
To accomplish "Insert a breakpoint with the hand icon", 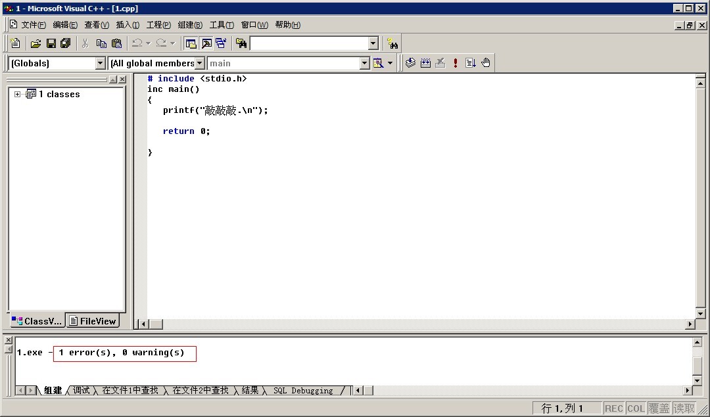I will point(486,63).
